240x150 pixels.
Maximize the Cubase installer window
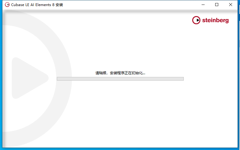tap(217, 5)
